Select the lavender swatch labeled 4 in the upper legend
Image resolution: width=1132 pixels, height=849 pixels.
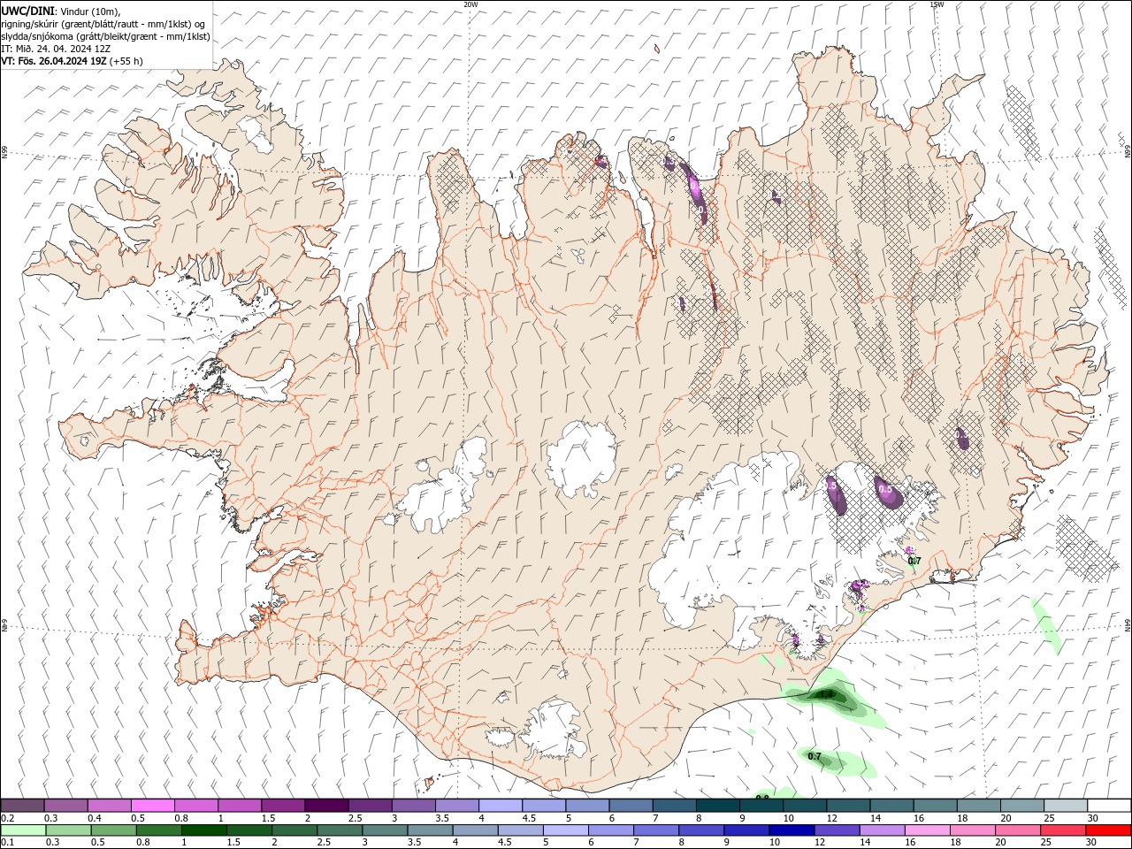coord(500,806)
